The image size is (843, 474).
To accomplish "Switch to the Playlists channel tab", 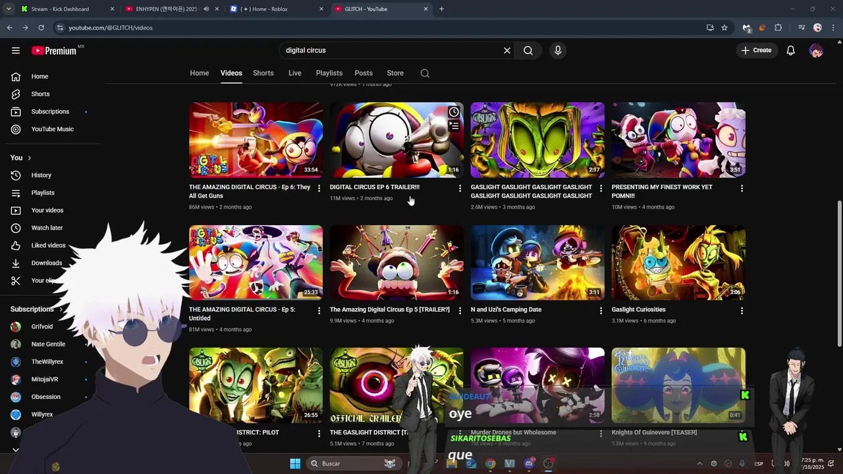I will tap(329, 73).
